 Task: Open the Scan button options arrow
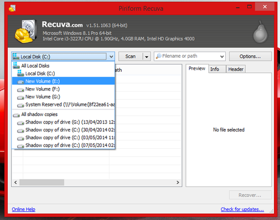click(147, 57)
